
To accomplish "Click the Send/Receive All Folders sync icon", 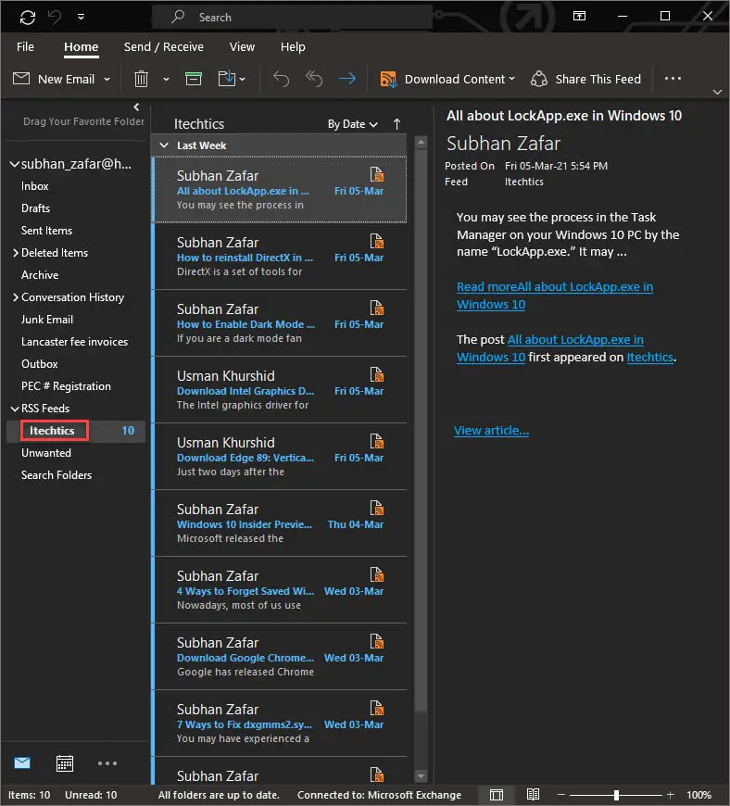I will point(27,18).
